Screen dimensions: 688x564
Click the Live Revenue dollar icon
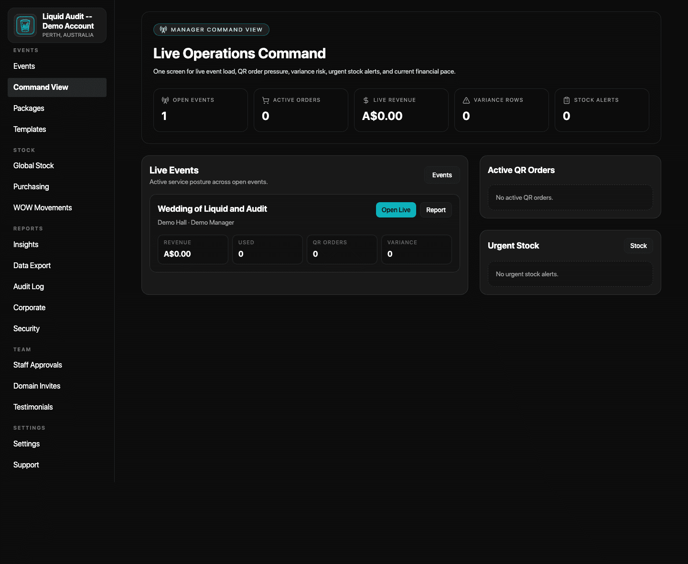coord(366,100)
